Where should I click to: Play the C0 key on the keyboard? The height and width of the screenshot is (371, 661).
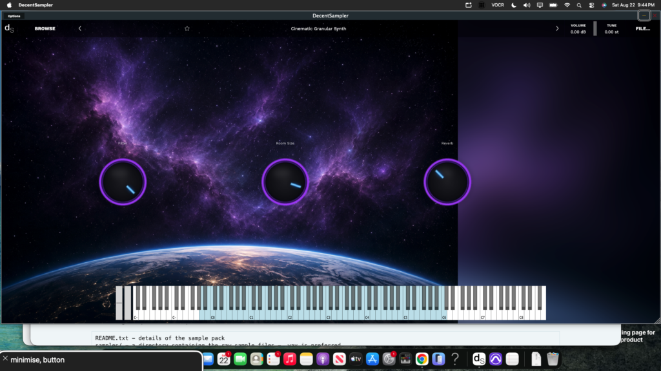[x=213, y=314]
